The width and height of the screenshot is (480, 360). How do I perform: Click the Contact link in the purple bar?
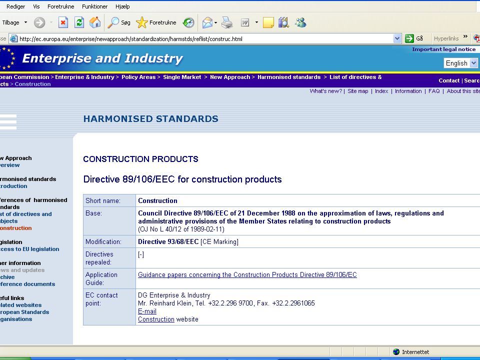point(449,80)
